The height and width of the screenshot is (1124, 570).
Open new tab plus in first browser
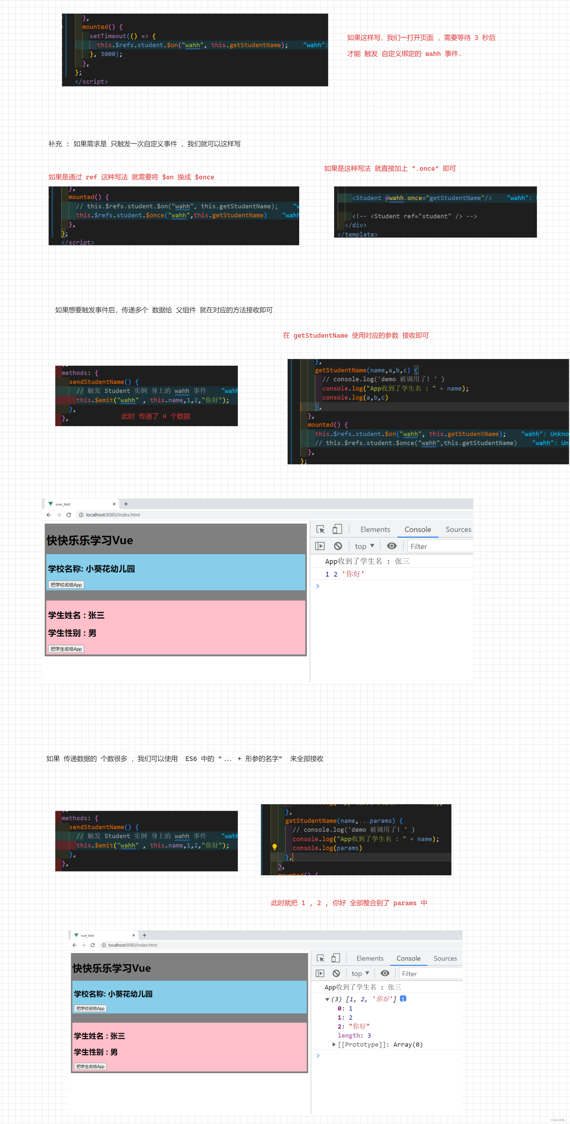(126, 504)
